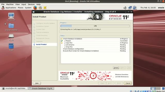
Task: Click the oracle user name in panel
Action: click(161, 8)
